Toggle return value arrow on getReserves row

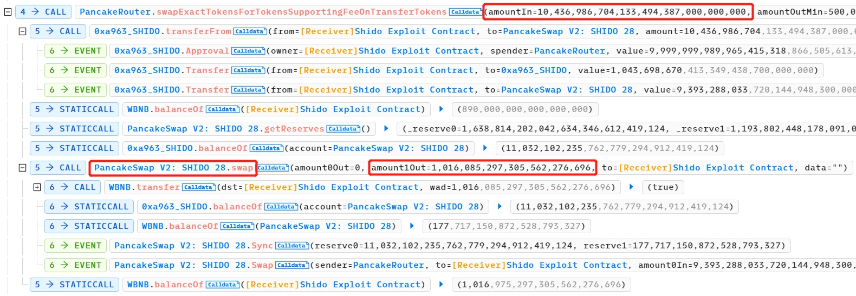(386, 129)
